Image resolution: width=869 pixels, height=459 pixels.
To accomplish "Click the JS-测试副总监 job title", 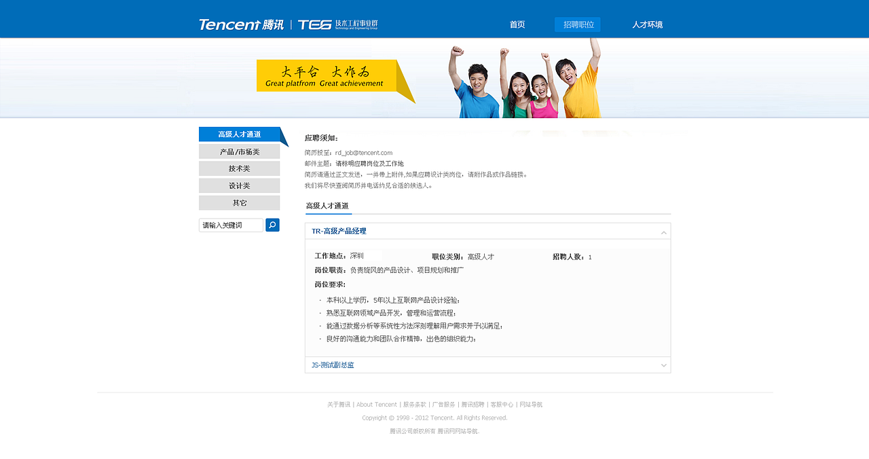I will click(333, 365).
